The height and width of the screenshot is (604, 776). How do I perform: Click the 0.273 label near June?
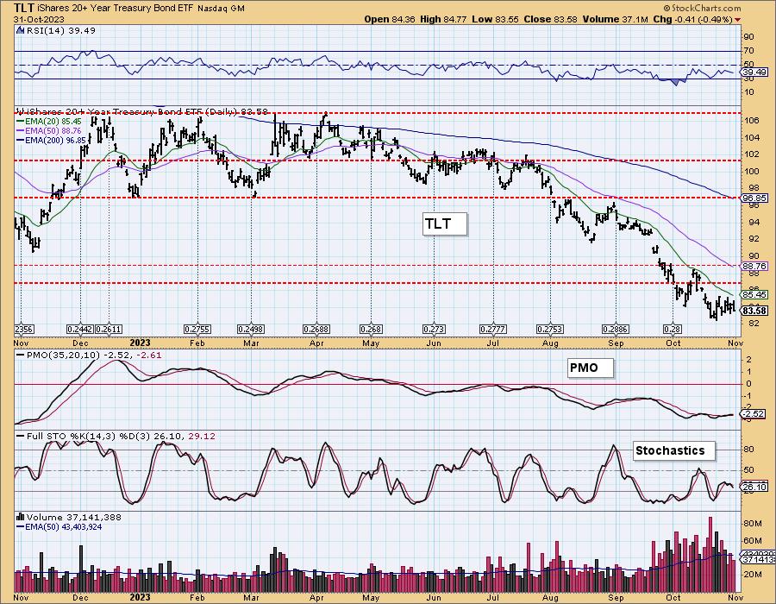point(434,330)
